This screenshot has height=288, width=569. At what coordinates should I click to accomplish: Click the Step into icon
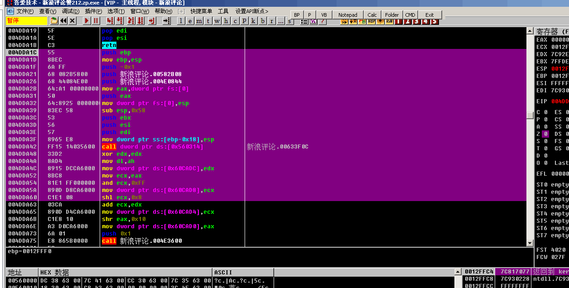110,21
